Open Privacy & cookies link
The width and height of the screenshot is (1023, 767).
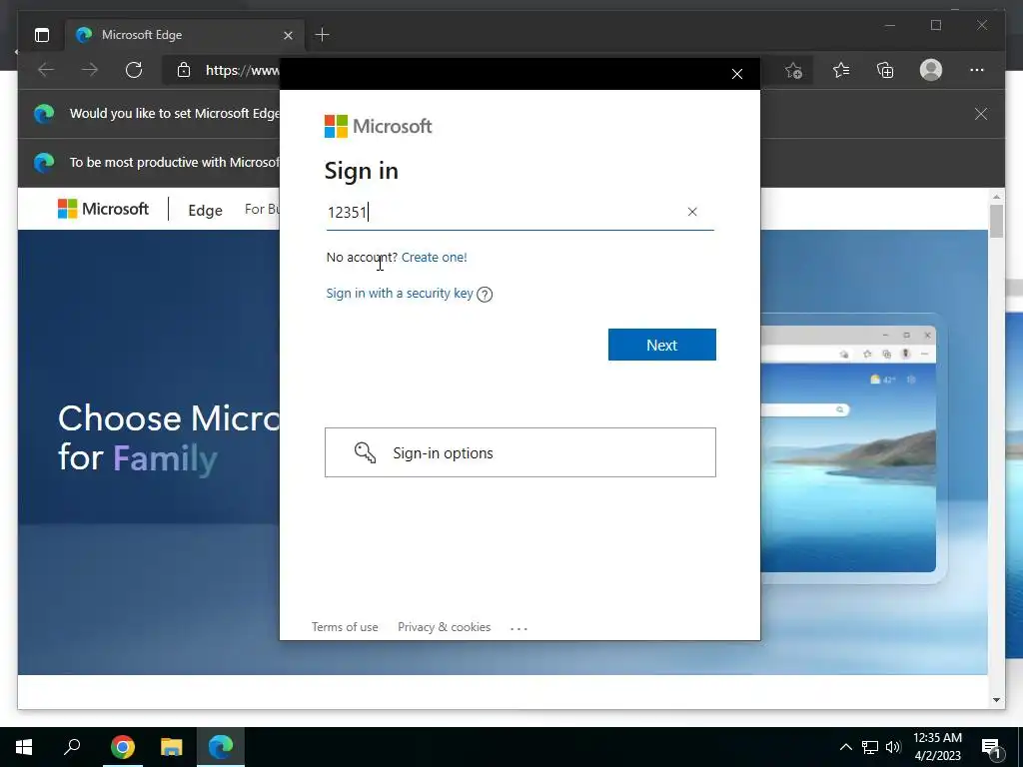coord(444,627)
